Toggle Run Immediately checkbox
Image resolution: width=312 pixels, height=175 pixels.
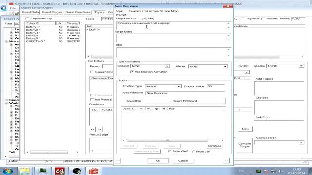pyautogui.click(x=92, y=95)
